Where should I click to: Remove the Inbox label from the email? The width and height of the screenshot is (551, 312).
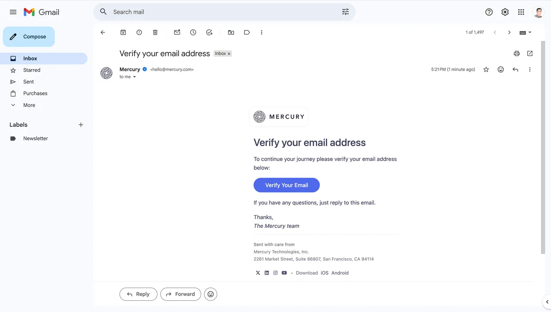[229, 54]
